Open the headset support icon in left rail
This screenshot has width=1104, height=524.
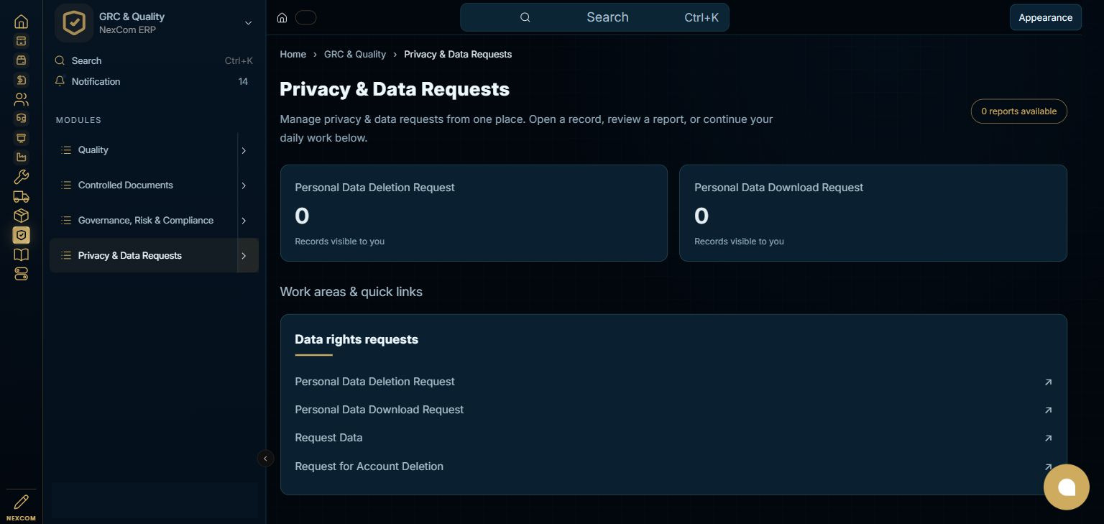tap(22, 119)
